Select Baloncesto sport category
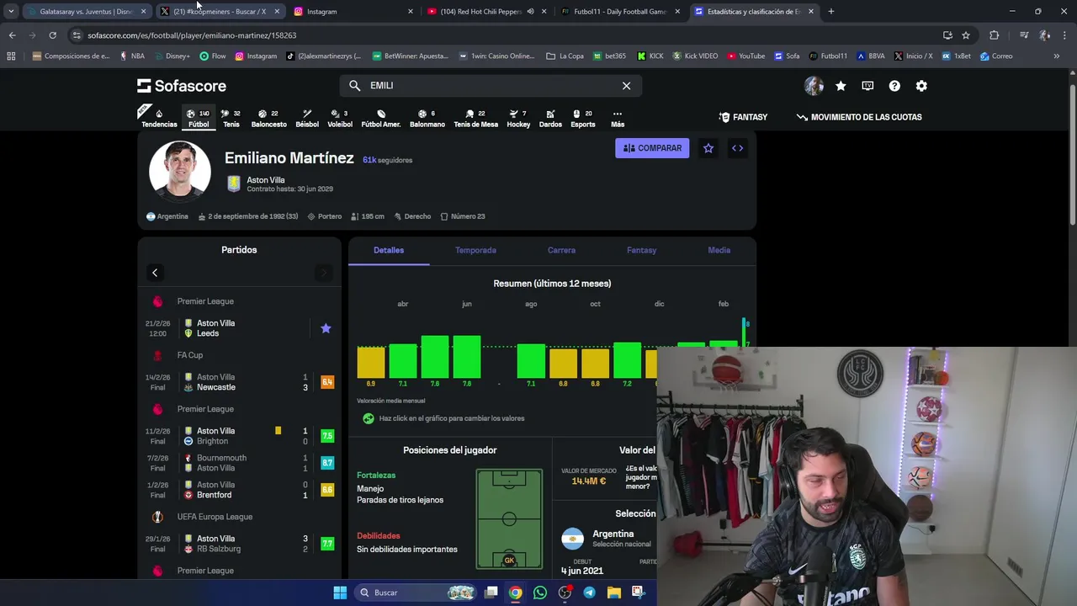The width and height of the screenshot is (1077, 606). tap(268, 118)
